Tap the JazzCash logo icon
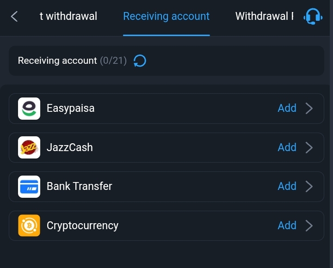Screen dimensions: 333x268 coord(29,147)
